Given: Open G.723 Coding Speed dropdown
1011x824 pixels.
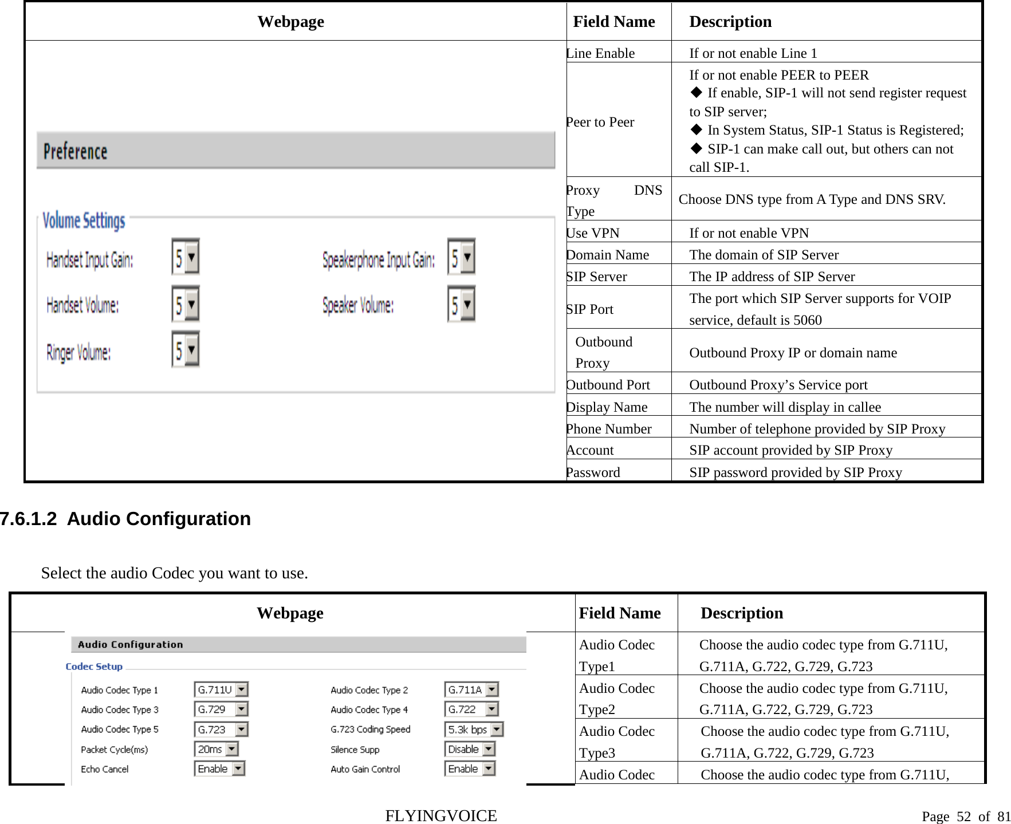Looking at the screenshot, I should click(x=474, y=729).
